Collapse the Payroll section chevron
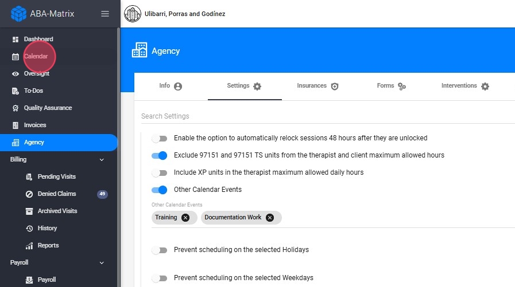Viewport: 515px width, 287px height. (x=102, y=263)
